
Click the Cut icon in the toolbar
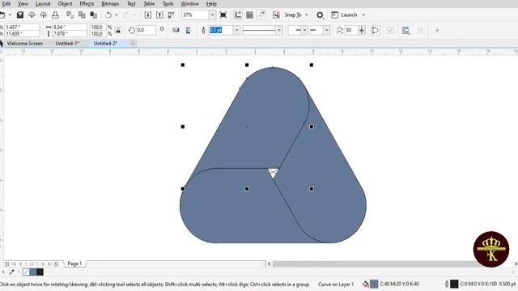pos(70,15)
